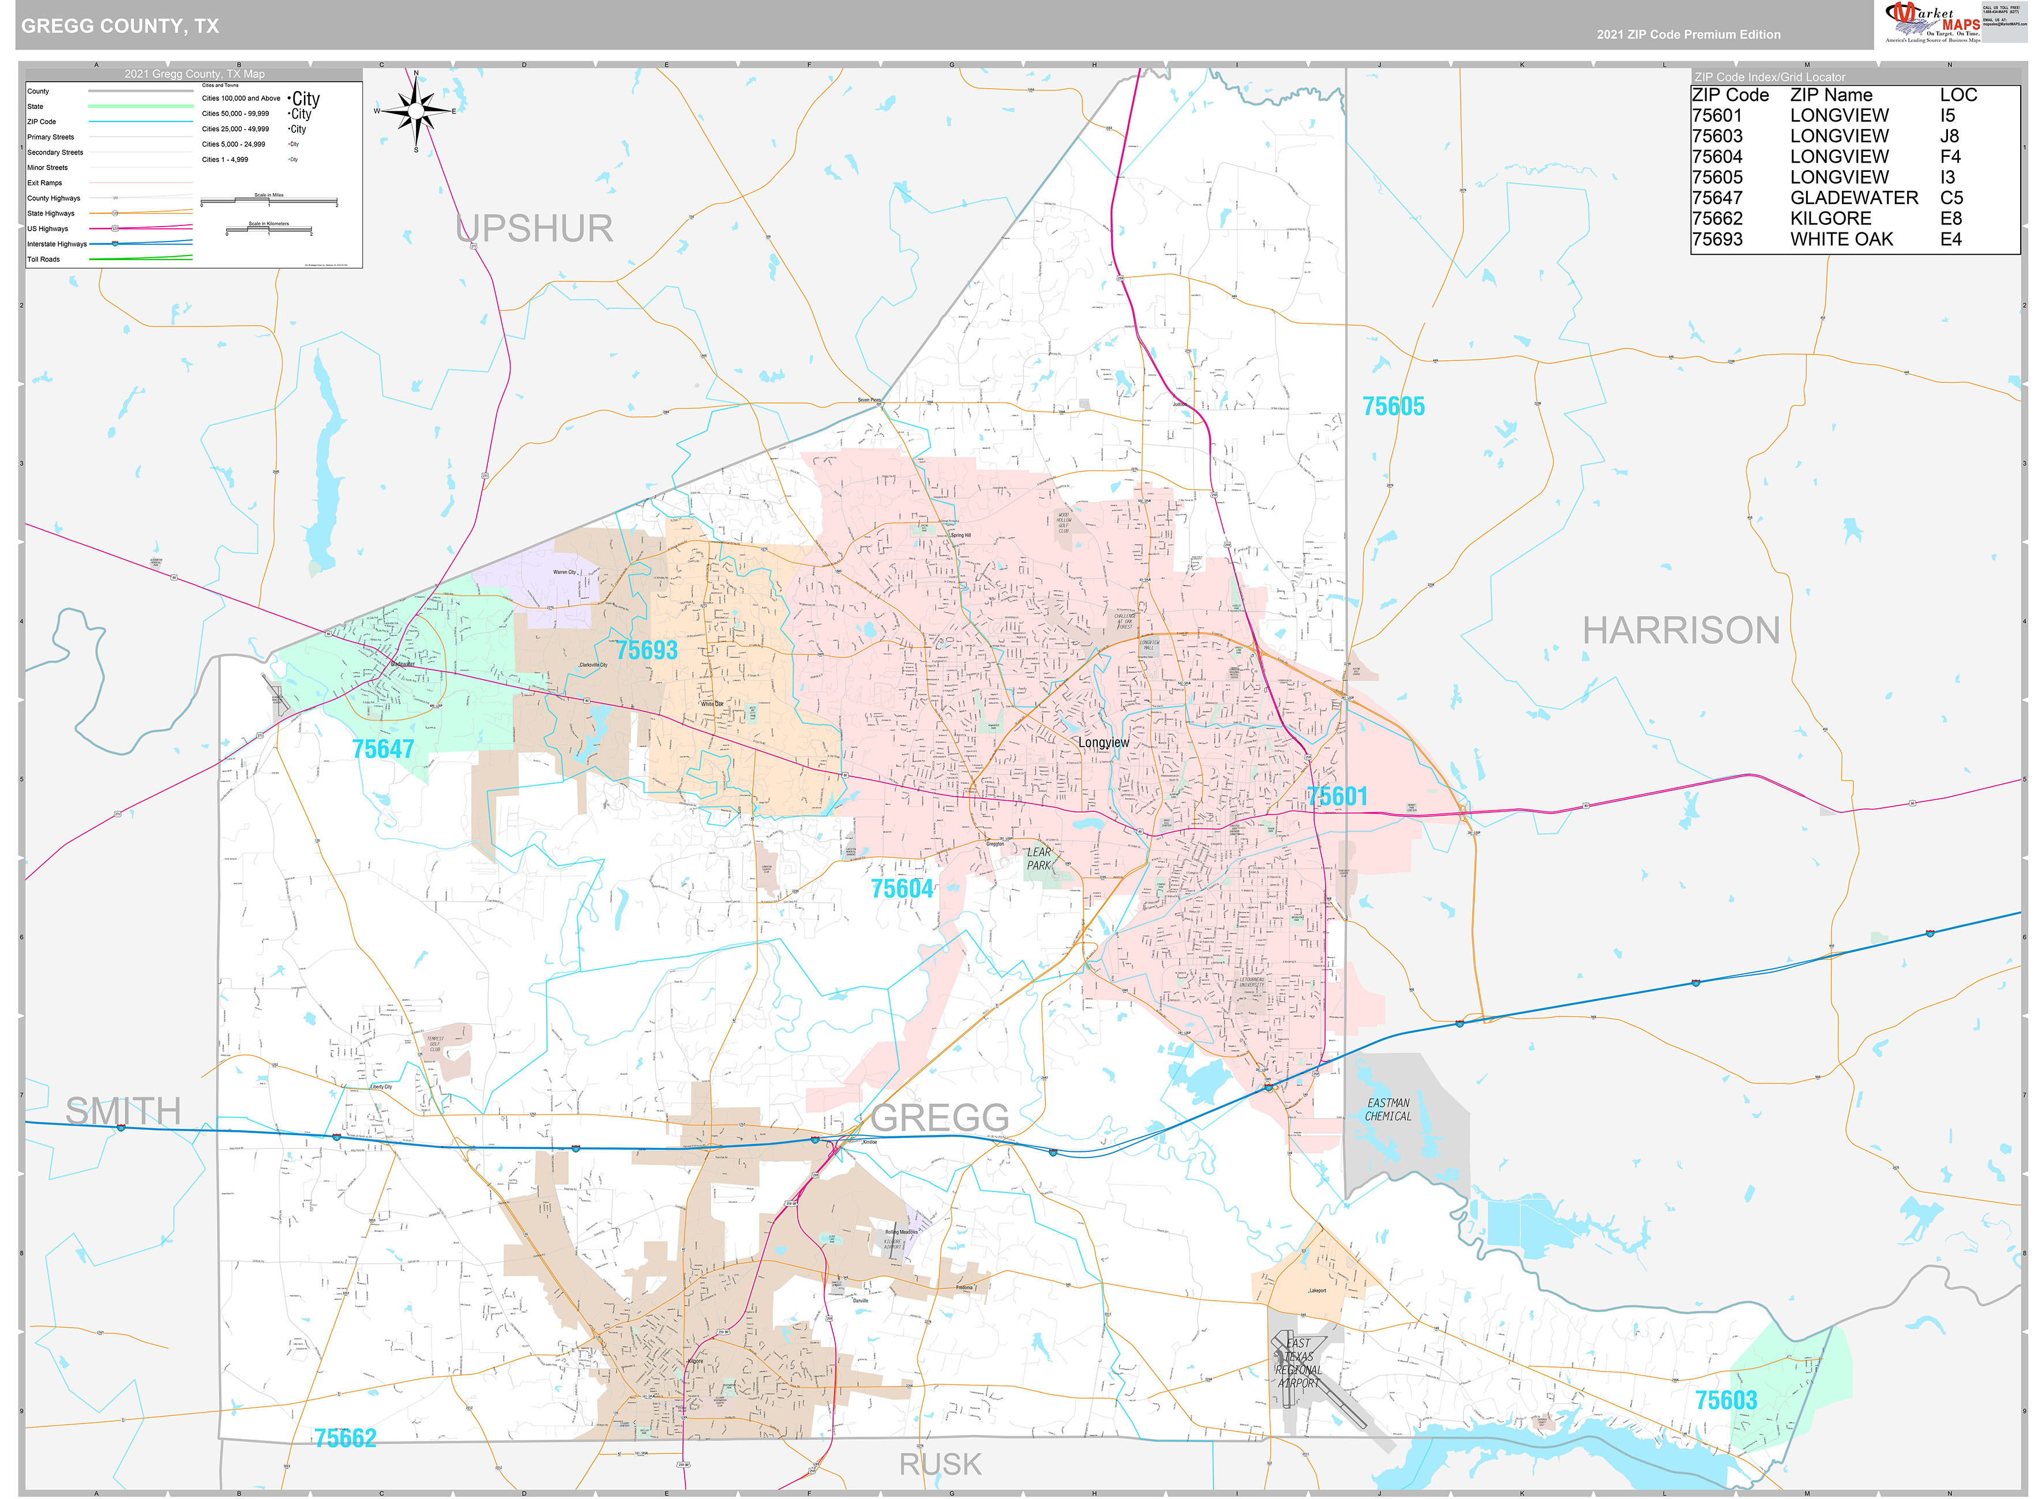Image resolution: width=2038 pixels, height=1499 pixels.
Task: Select the HARRISON county label
Action: pos(1682,631)
